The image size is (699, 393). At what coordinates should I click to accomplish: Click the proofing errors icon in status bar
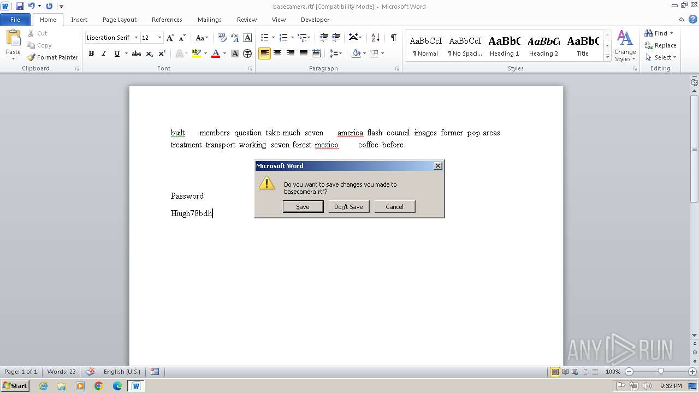point(91,372)
